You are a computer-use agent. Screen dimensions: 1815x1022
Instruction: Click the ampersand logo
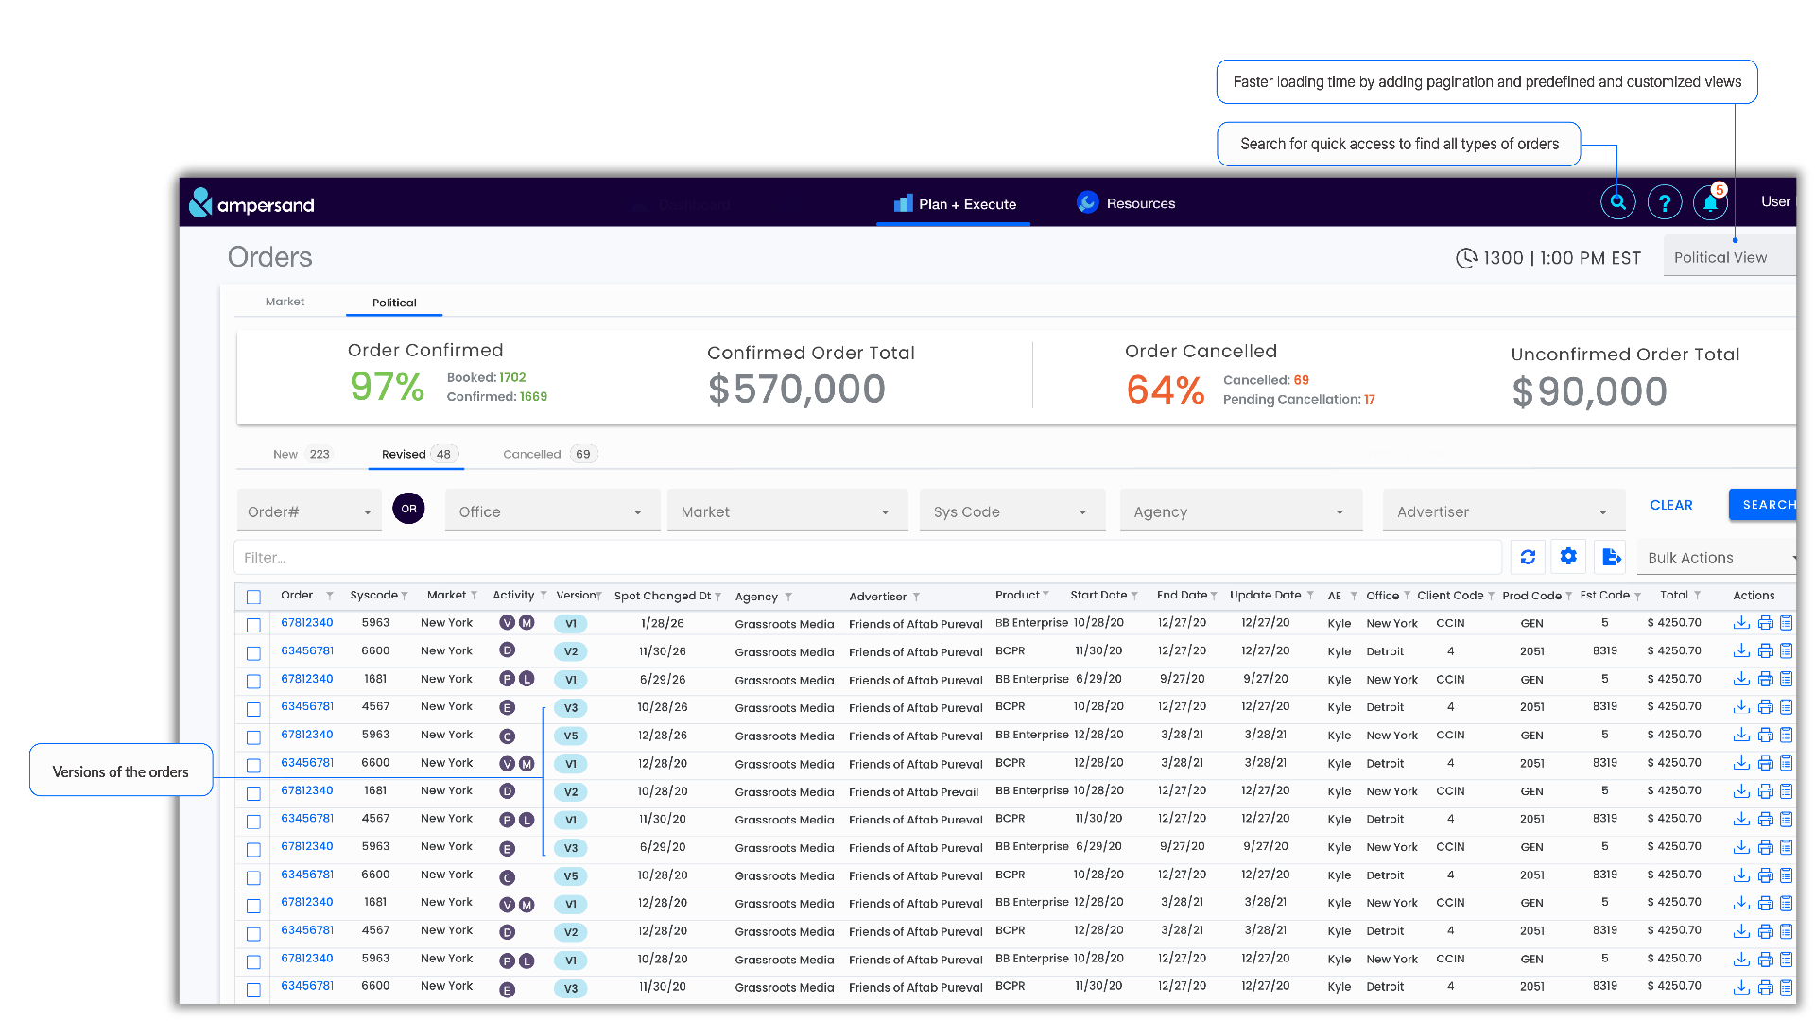tap(251, 203)
